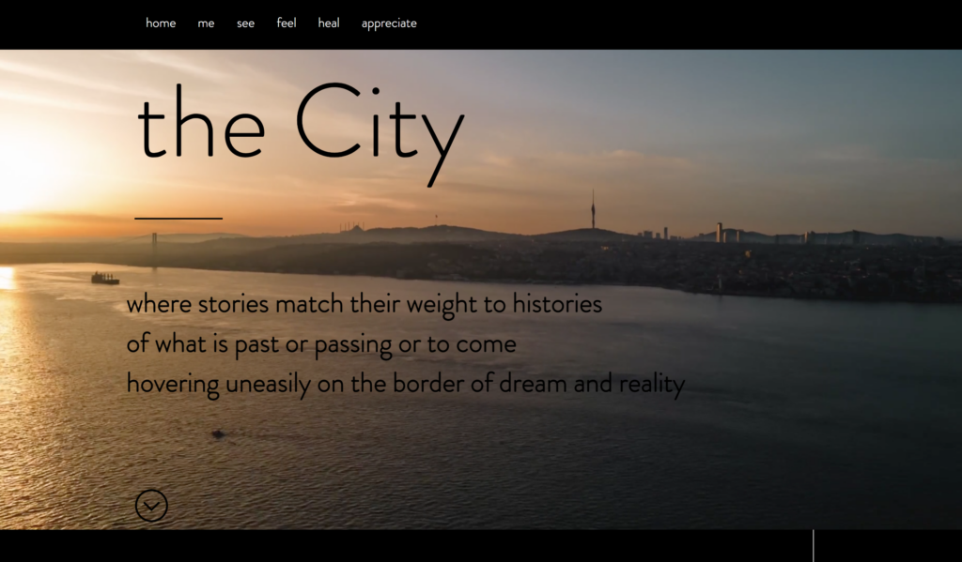Click the mosque silhouette on the hill
Screen dimensions: 962x562
tap(353, 229)
